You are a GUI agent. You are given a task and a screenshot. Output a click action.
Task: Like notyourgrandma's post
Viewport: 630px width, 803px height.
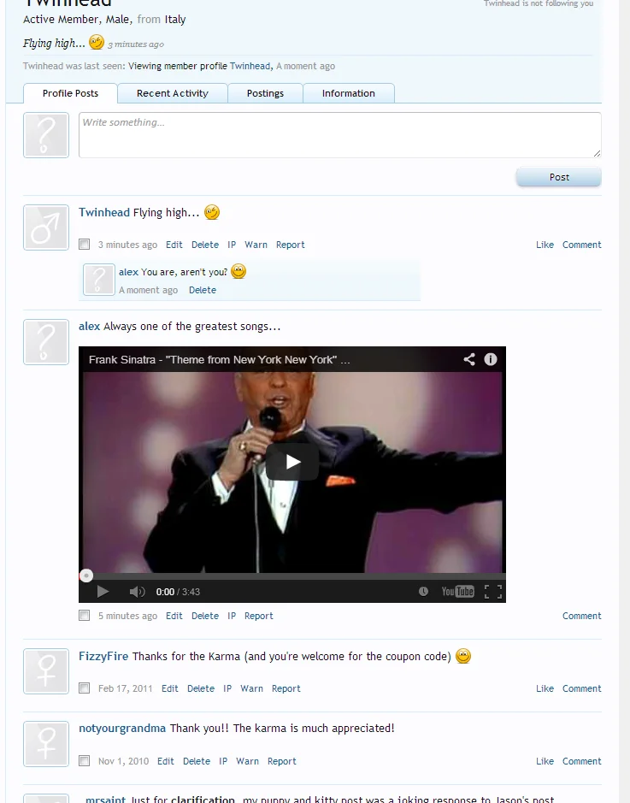pyautogui.click(x=545, y=761)
